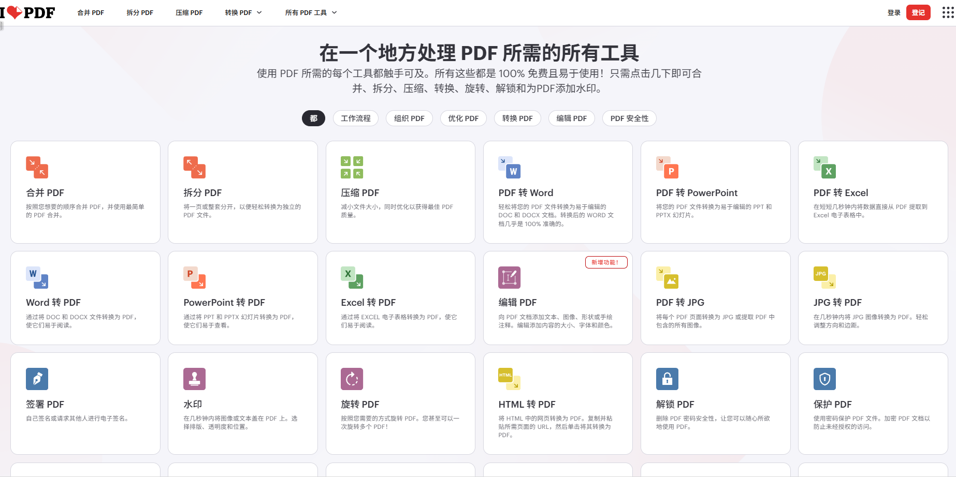The image size is (956, 477).
Task: Click the PDF 转 Excel icon
Action: (x=824, y=167)
